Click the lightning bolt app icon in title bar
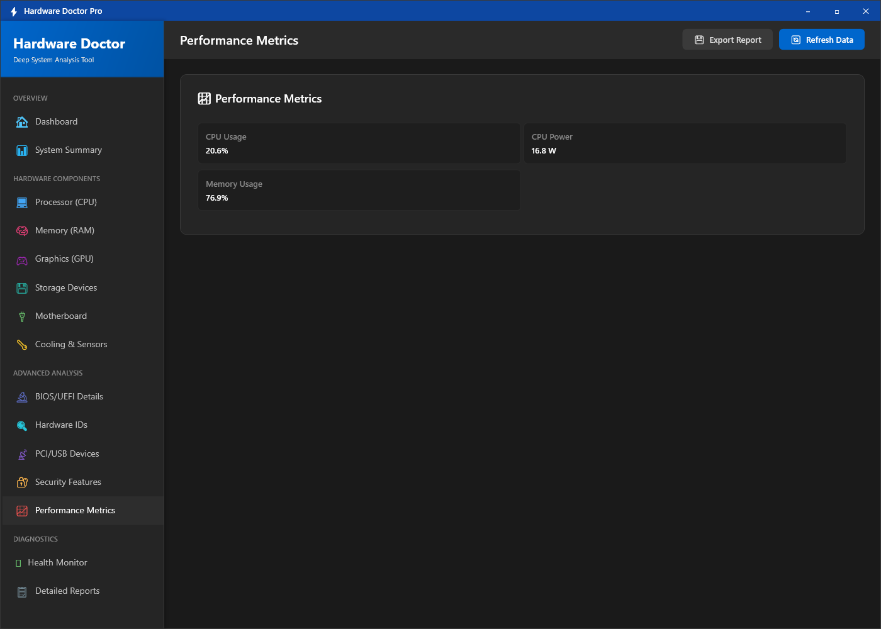The width and height of the screenshot is (881, 629). point(14,11)
